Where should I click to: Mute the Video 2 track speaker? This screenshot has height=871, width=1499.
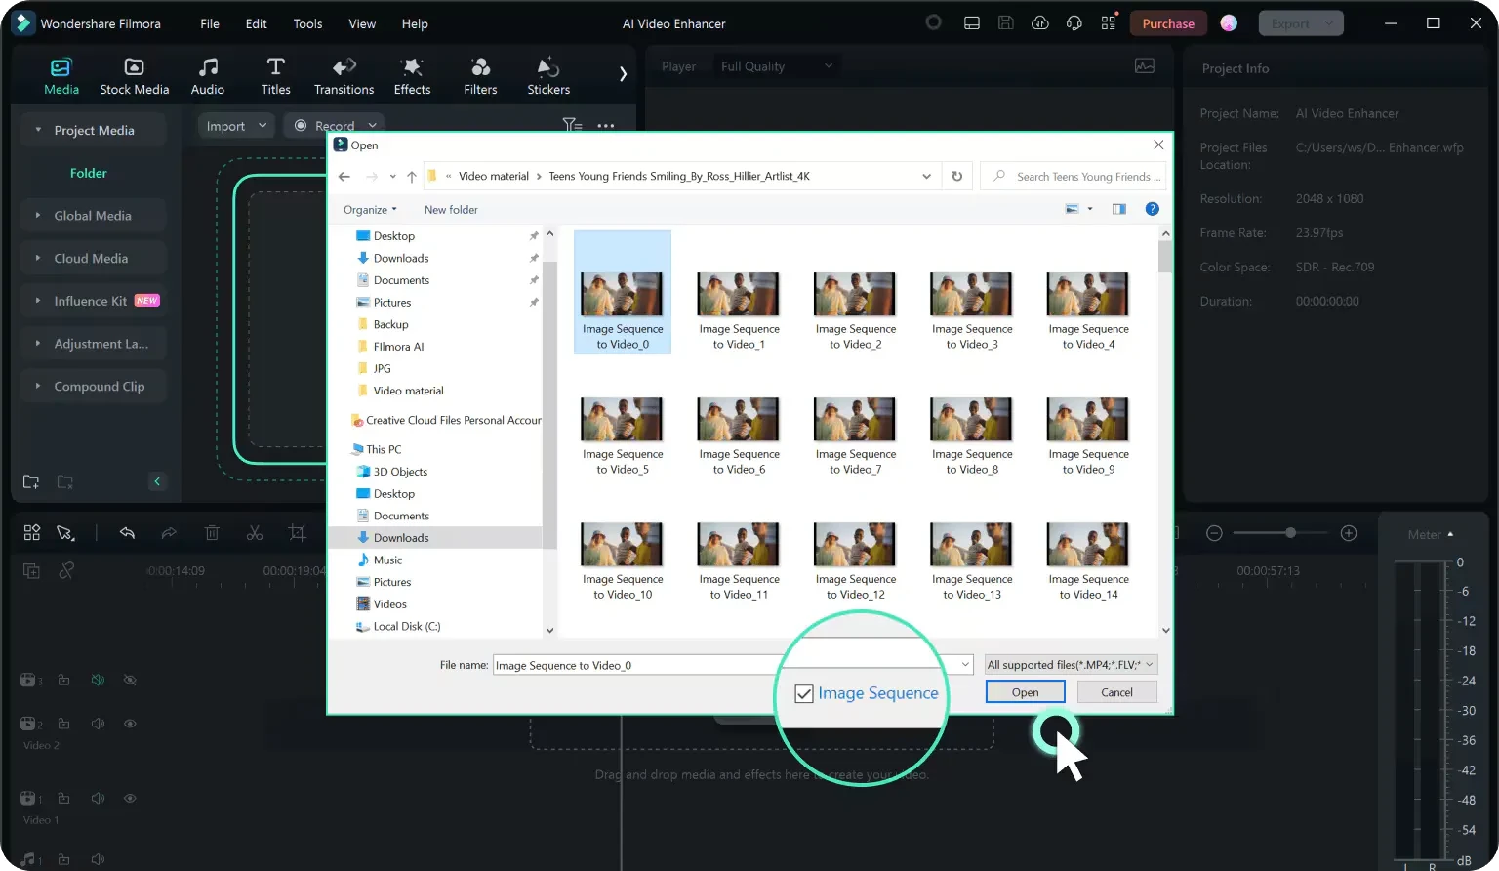coord(98,724)
